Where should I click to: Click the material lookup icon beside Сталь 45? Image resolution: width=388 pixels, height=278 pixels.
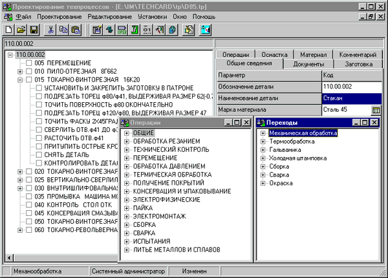coord(376,111)
